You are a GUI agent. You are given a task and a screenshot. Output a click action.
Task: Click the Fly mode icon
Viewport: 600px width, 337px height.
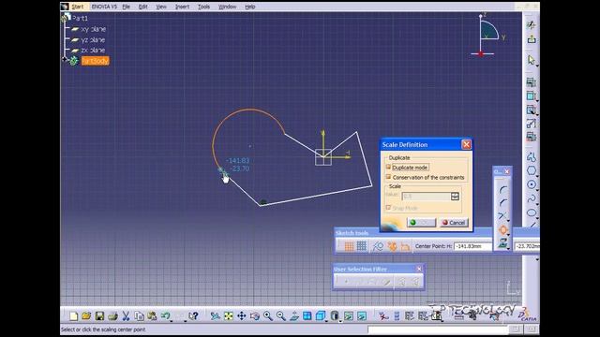tap(215, 316)
